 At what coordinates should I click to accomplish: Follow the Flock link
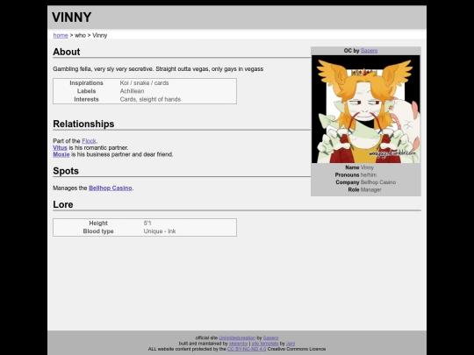coord(89,141)
